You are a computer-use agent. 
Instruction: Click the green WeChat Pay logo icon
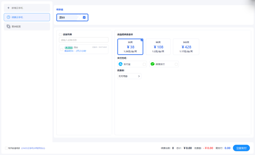(x=153, y=64)
